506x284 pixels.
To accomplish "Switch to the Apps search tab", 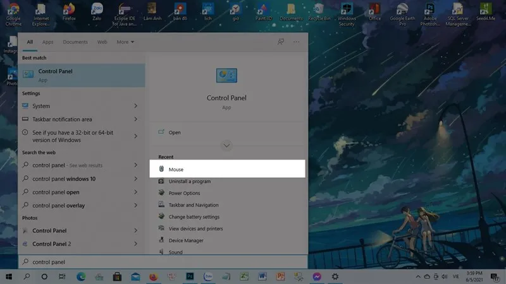I will click(x=48, y=42).
